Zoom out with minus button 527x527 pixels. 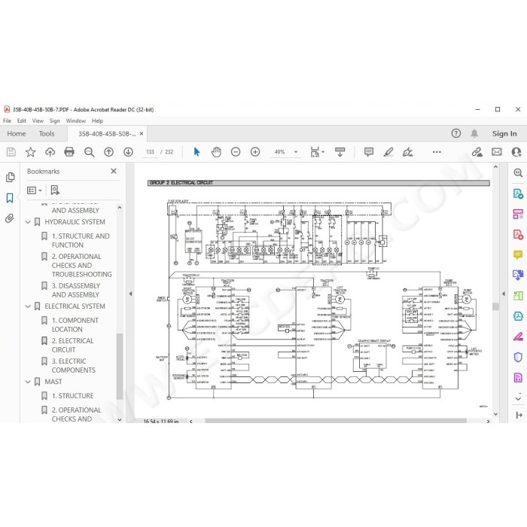(x=236, y=152)
